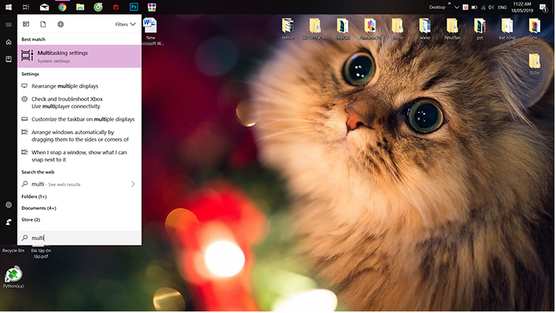This screenshot has height=313, width=556.
Task: Select the TLTH desktop folder
Action: (x=535, y=64)
